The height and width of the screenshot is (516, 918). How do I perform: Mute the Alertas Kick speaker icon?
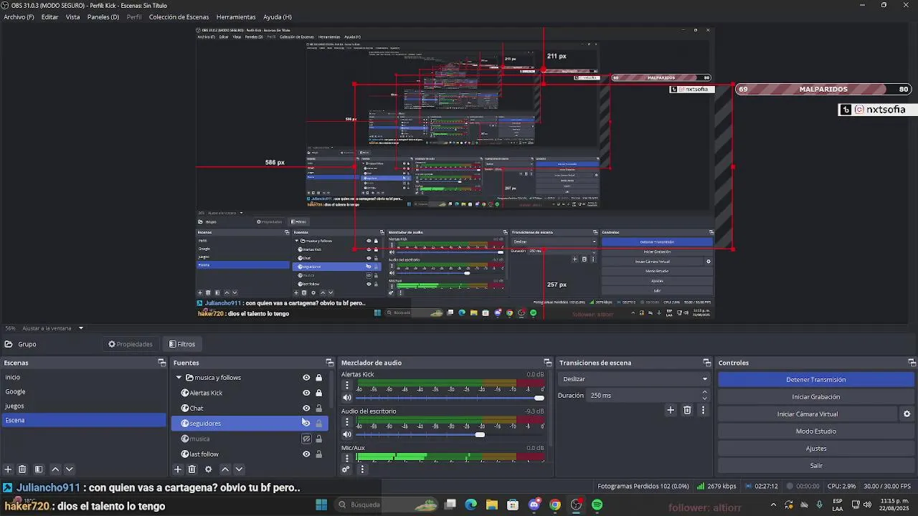(347, 398)
